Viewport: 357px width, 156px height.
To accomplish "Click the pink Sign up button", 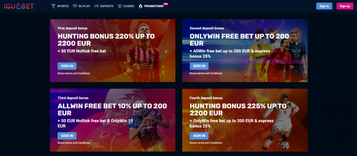I will (345, 6).
